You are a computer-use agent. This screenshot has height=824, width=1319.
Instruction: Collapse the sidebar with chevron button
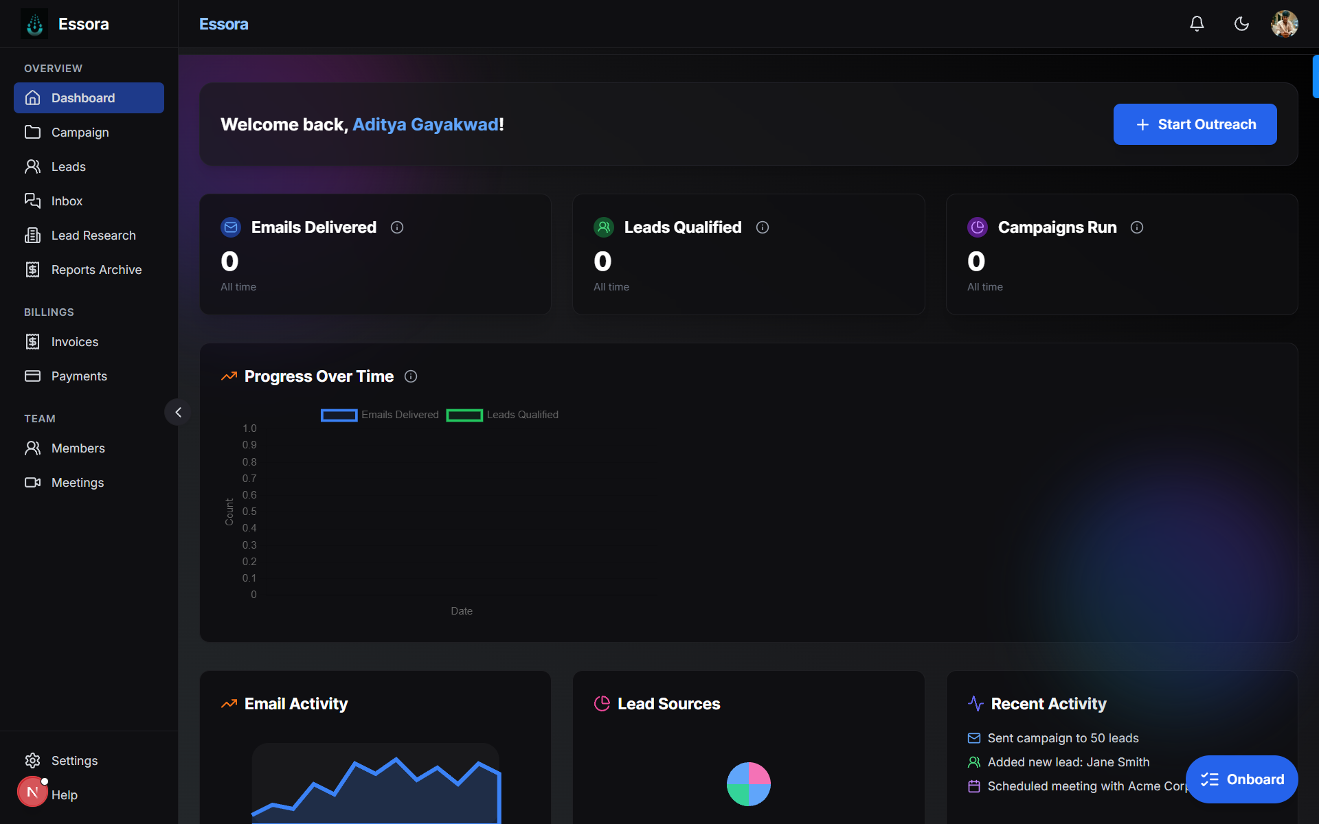pyautogui.click(x=178, y=412)
